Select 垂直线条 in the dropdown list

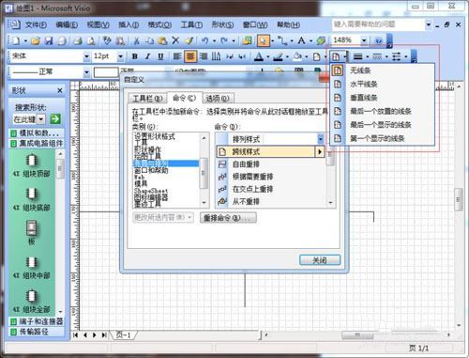click(x=382, y=98)
